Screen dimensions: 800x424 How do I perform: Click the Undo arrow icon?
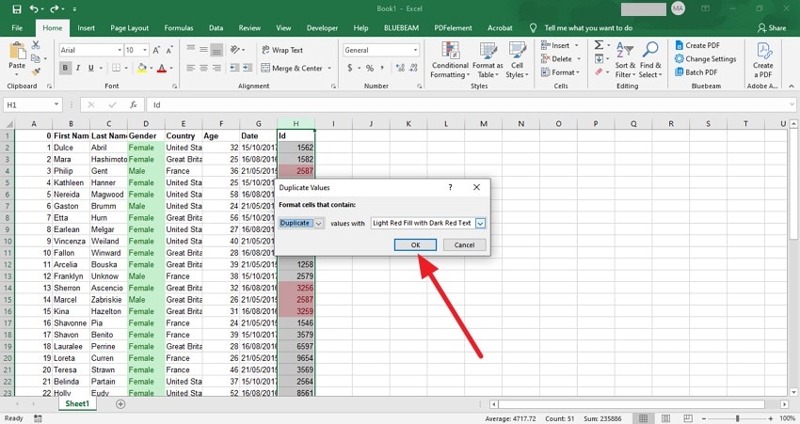coord(34,8)
